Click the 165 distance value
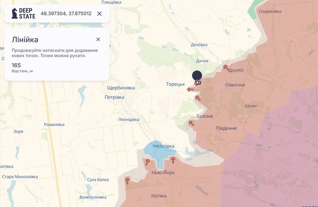 point(16,65)
